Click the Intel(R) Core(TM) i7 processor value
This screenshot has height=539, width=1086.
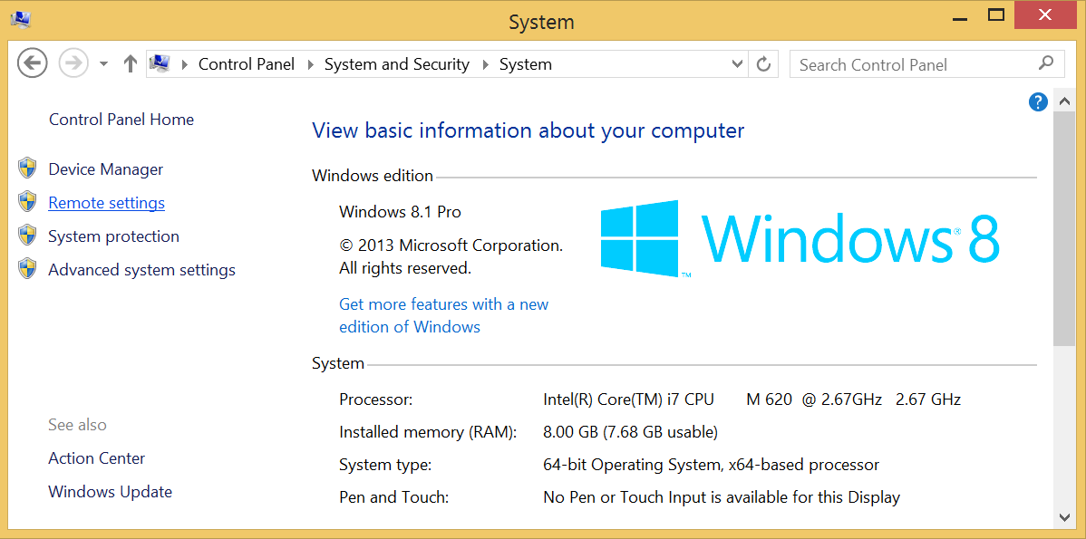[752, 399]
